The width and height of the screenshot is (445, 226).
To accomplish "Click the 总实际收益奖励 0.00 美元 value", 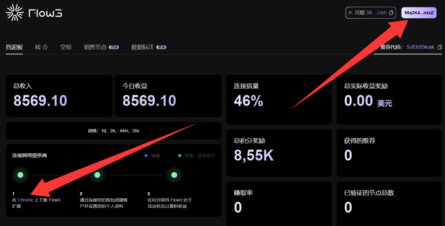I will coord(368,101).
